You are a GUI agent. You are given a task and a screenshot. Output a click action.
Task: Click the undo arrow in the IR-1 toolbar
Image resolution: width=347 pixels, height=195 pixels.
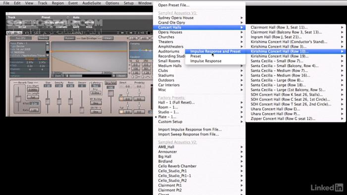[x=26, y=33]
